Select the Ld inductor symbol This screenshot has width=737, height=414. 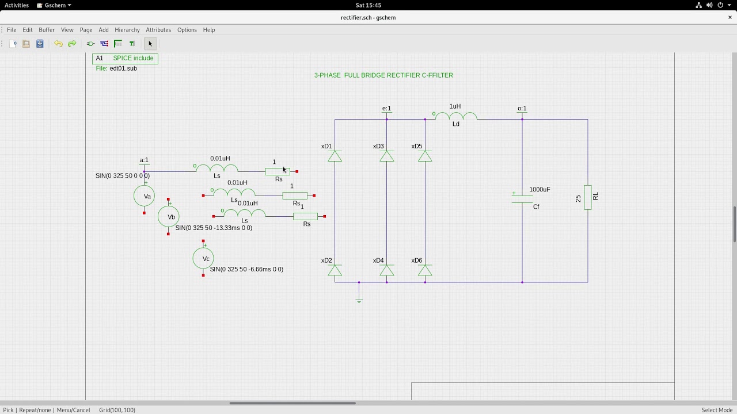coord(455,117)
